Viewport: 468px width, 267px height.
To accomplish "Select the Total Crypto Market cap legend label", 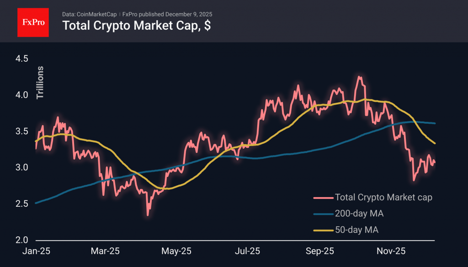I will (383, 198).
